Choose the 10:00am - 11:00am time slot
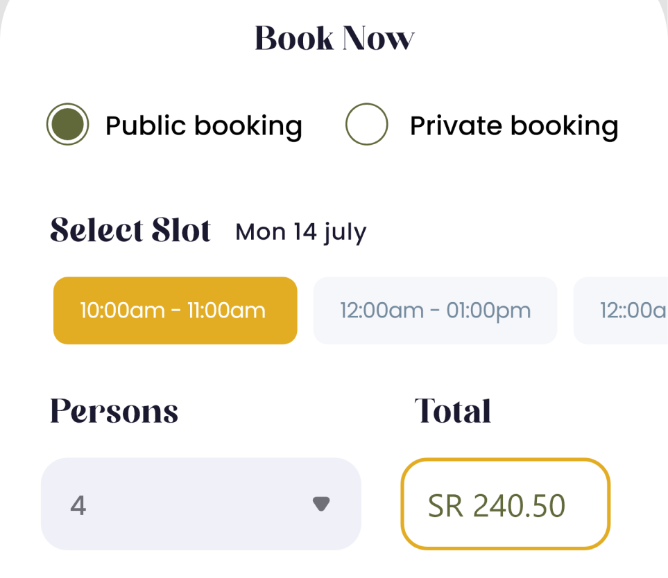This screenshot has height=578, width=668. [x=175, y=310]
